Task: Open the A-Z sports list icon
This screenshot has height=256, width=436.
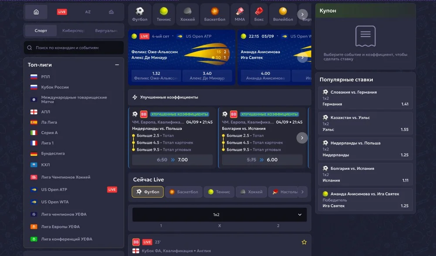Action: (x=88, y=12)
